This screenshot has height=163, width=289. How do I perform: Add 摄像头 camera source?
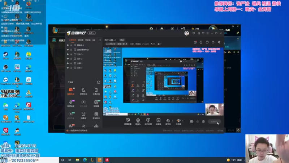[x=138, y=122]
